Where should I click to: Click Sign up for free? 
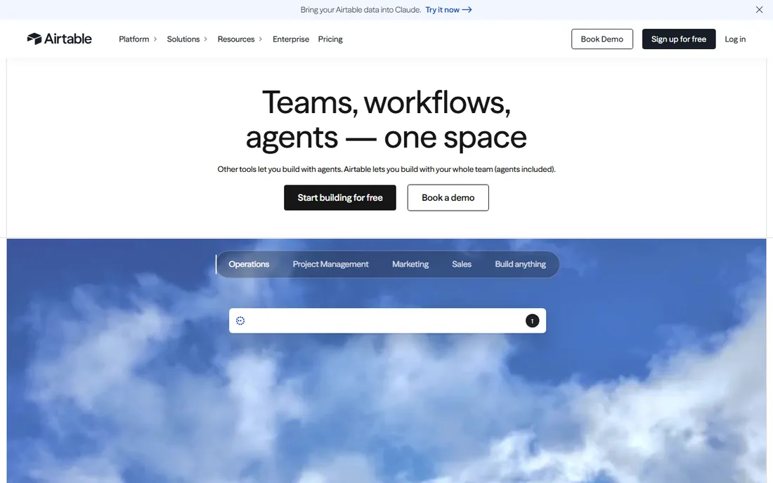click(x=679, y=39)
